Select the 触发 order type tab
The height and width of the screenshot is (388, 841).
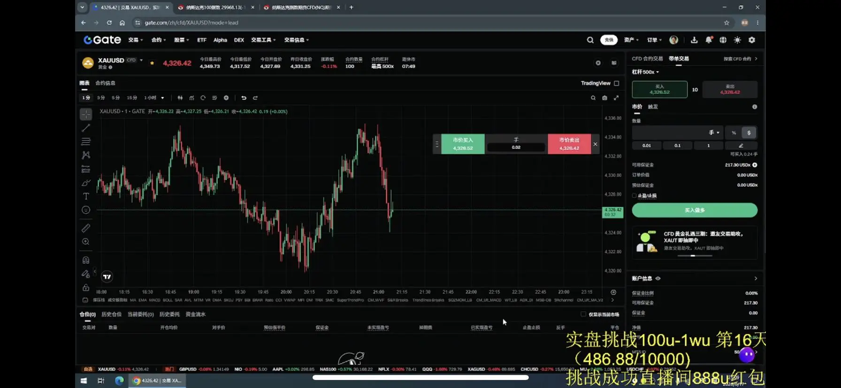[x=653, y=107]
